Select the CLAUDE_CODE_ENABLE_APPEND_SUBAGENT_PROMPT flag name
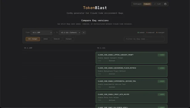 tap(116, 55)
